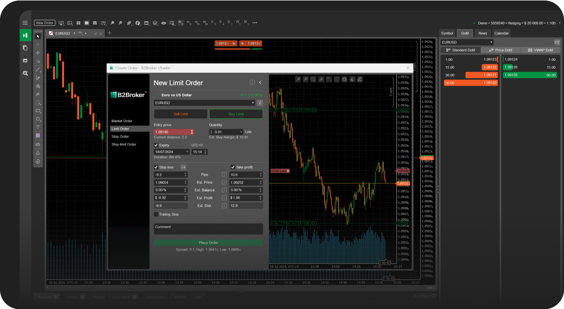Switch to the News tab
This screenshot has width=564, height=309.
click(482, 33)
